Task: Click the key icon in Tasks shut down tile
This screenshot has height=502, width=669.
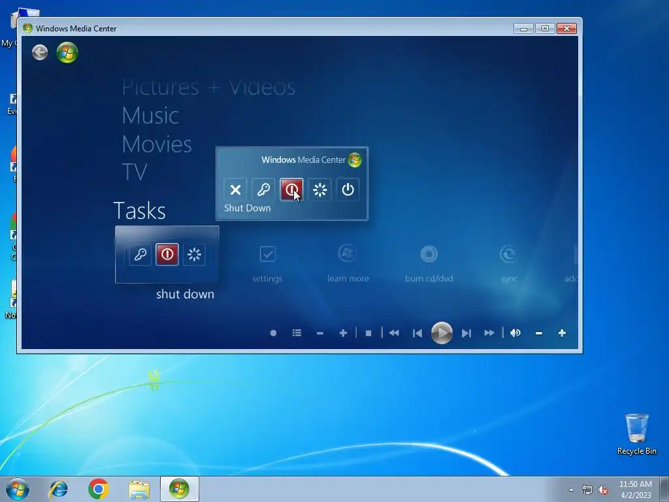Action: click(140, 254)
